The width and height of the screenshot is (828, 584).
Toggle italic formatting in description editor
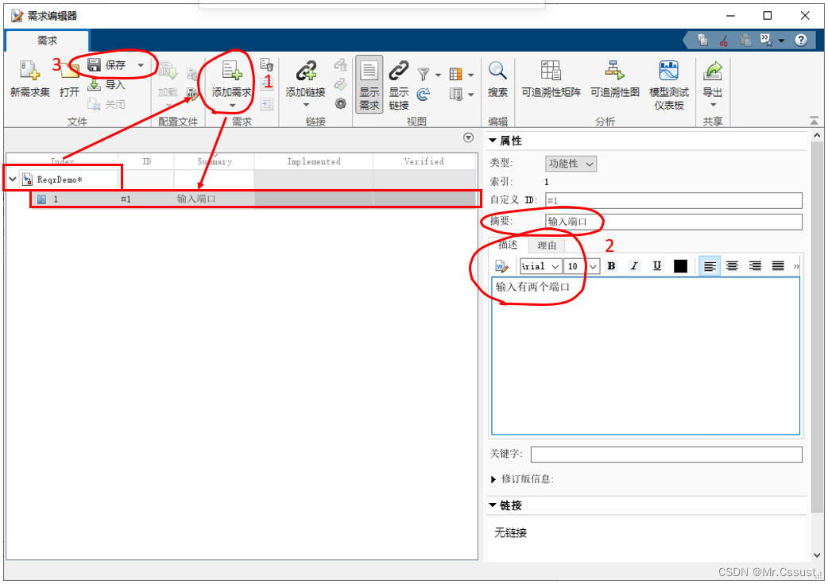click(x=634, y=266)
